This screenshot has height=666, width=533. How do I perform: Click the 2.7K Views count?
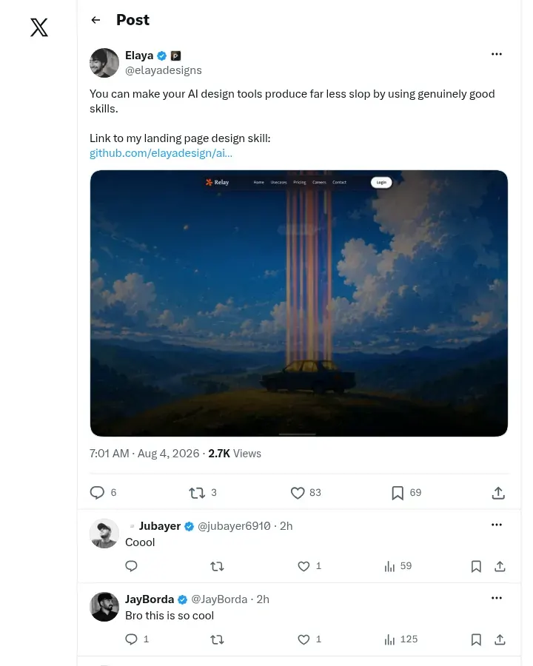point(235,454)
